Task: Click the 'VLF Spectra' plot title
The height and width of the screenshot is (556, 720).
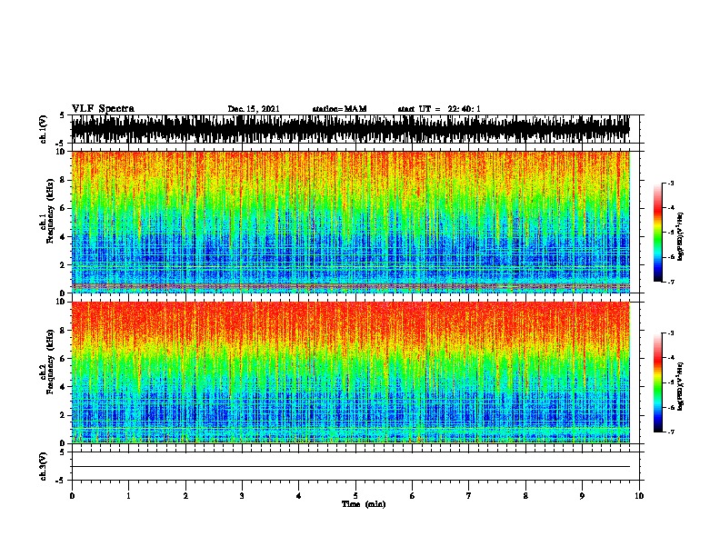Action: [103, 109]
